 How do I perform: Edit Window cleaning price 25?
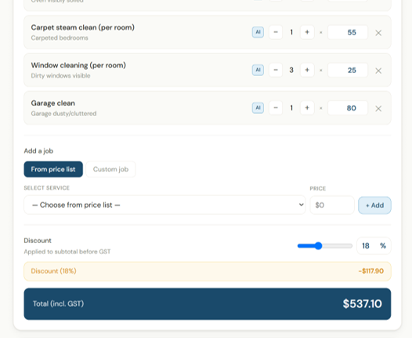click(x=348, y=71)
